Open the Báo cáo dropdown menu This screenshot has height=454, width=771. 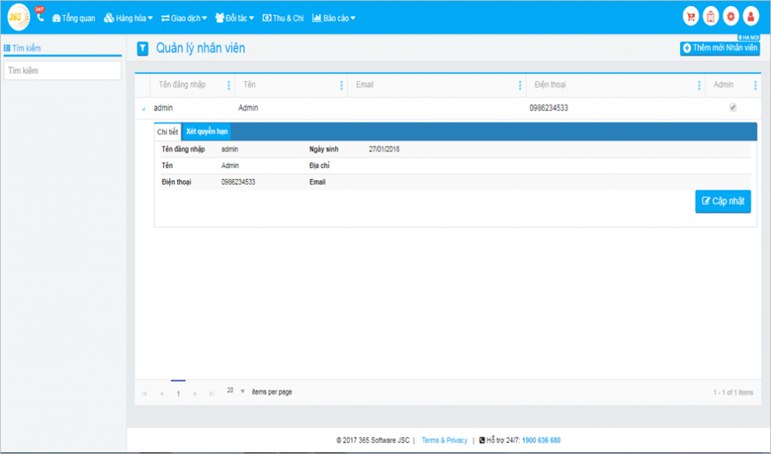pyautogui.click(x=334, y=18)
